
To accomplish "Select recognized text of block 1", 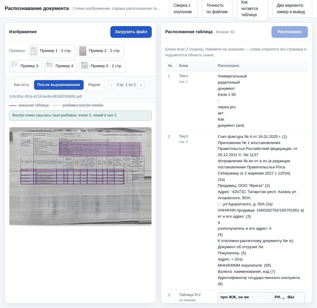I will 232,101.
